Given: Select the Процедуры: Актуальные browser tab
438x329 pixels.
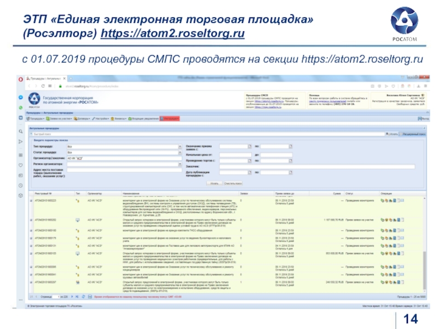Looking at the screenshot, I should pos(46,78).
